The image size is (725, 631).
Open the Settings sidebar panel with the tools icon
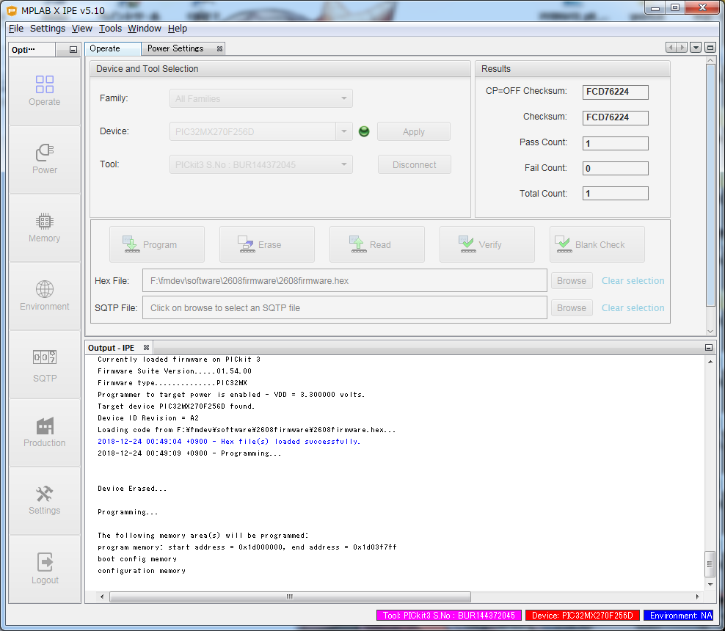pyautogui.click(x=45, y=500)
